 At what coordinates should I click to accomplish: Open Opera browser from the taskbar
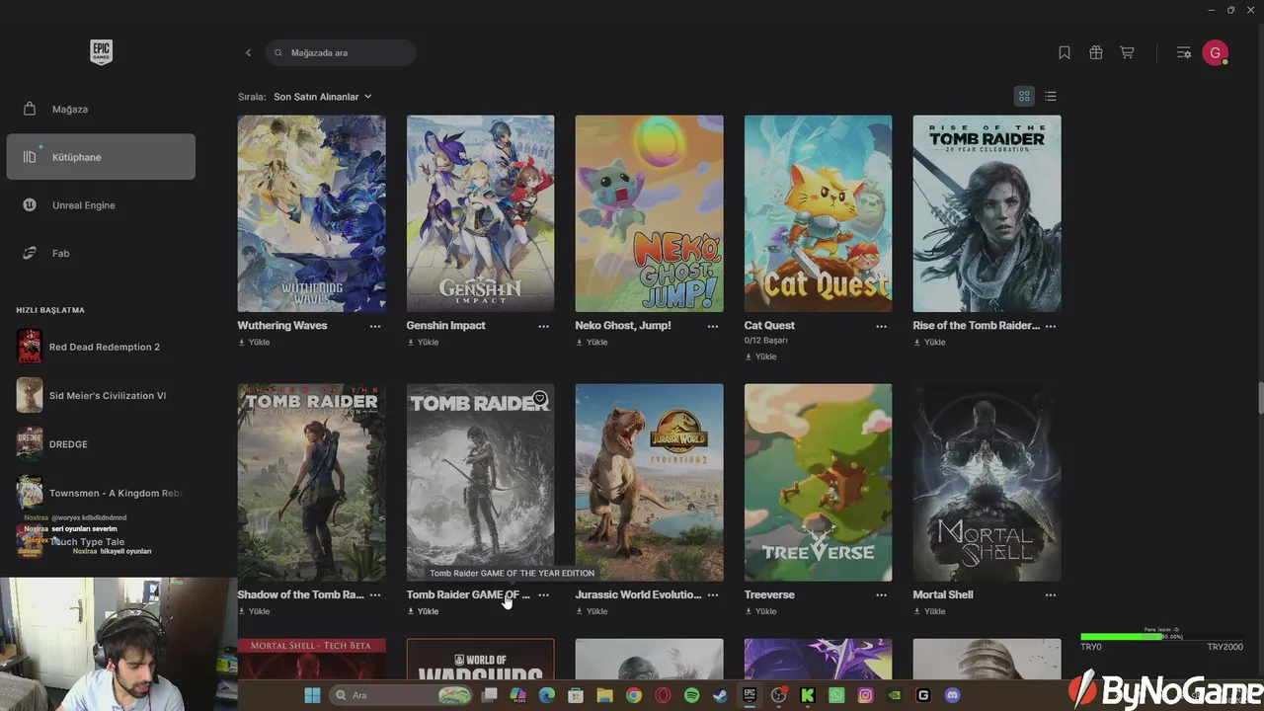(663, 695)
